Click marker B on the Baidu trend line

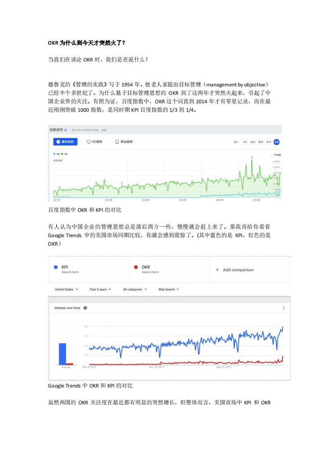point(97,183)
